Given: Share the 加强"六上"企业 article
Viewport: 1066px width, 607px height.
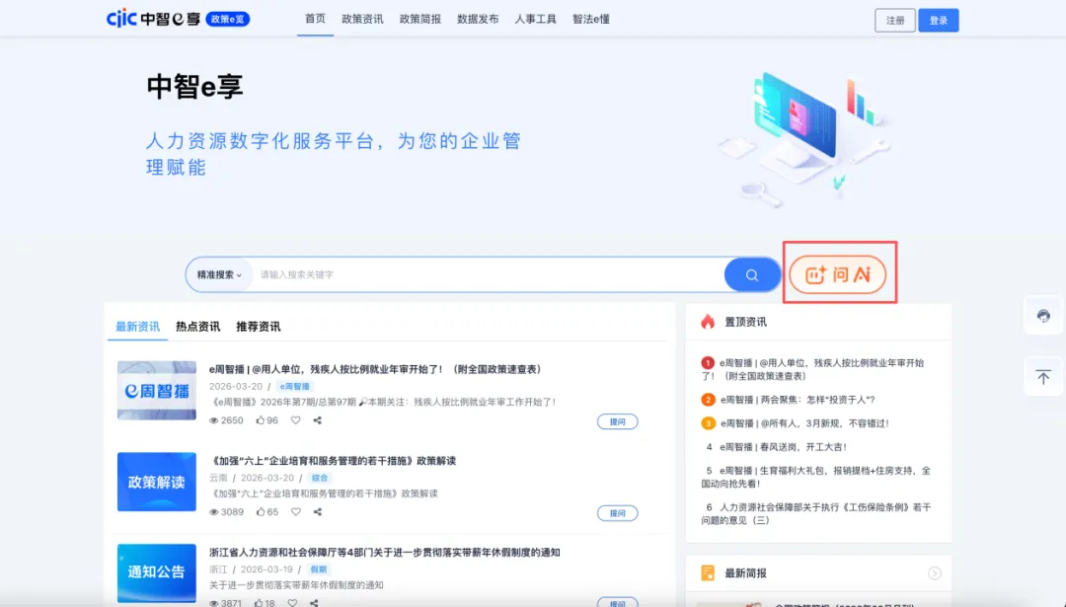Looking at the screenshot, I should point(317,512).
